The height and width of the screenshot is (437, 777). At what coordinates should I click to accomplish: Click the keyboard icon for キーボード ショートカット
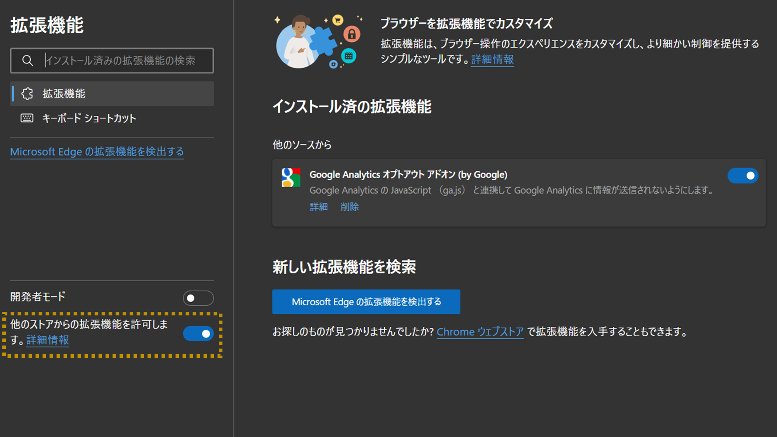(27, 118)
